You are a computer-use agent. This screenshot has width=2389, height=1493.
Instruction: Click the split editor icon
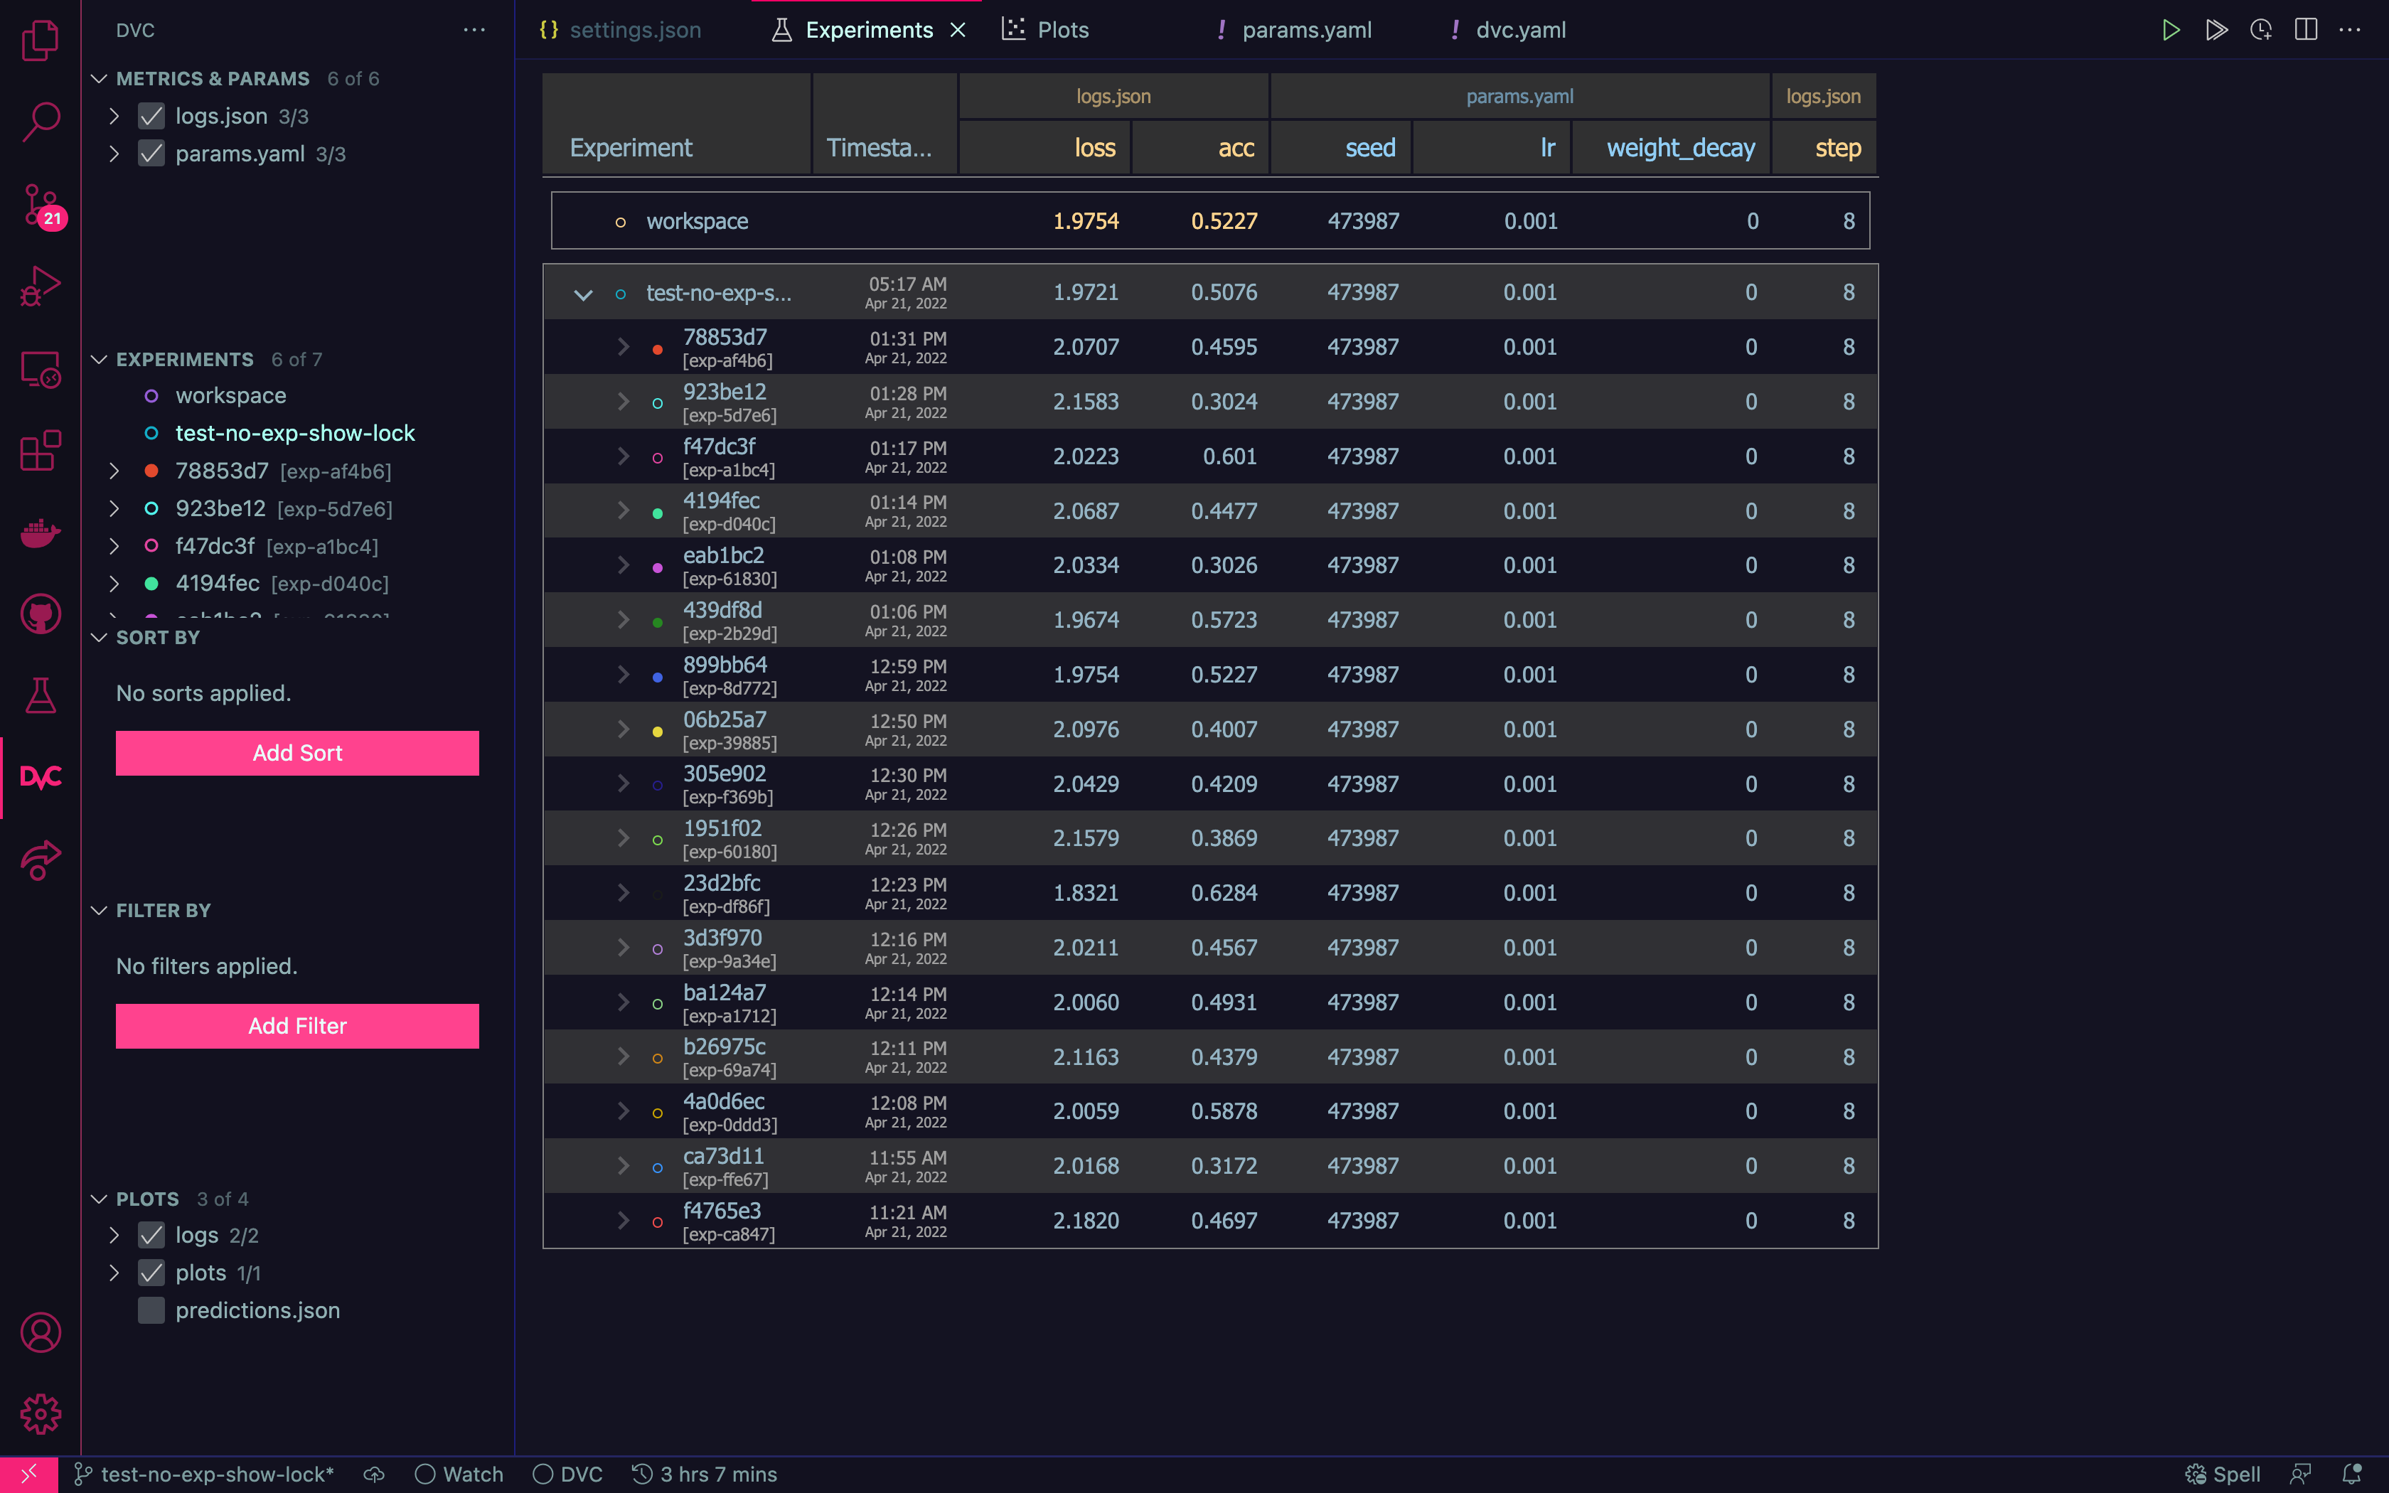(x=2305, y=30)
